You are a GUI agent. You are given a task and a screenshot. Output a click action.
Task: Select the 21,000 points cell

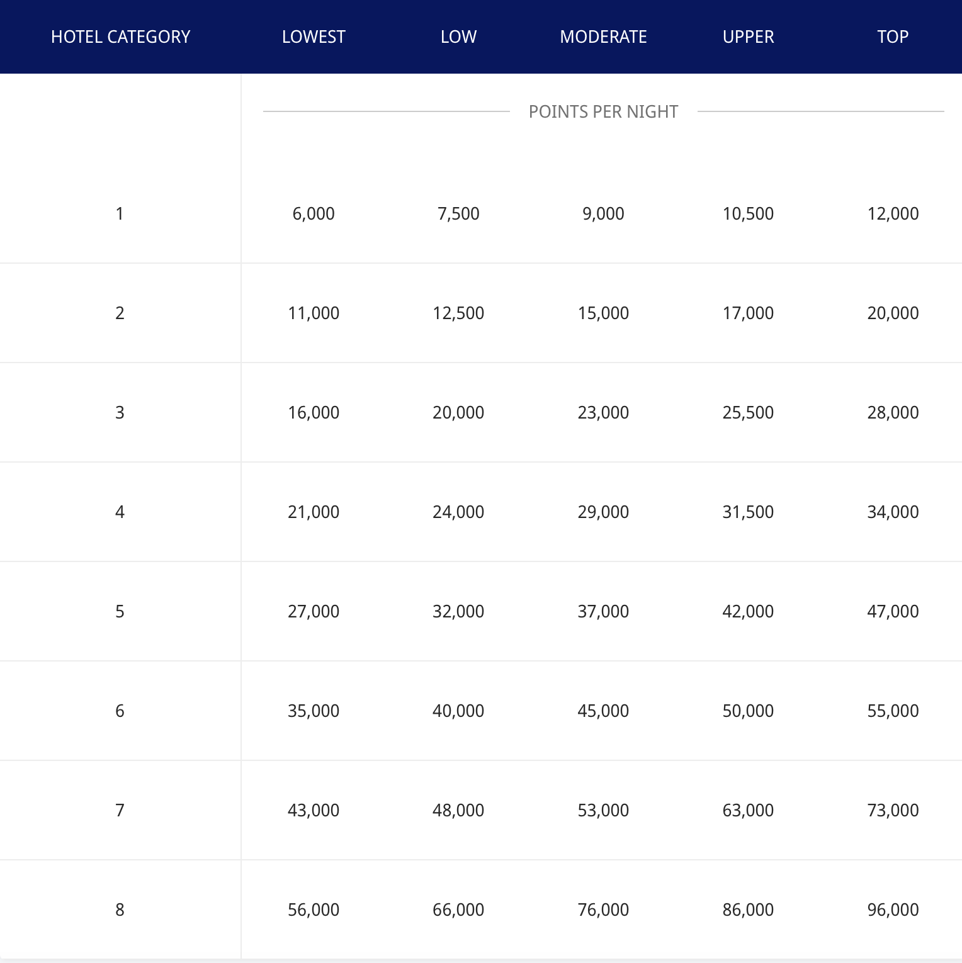(x=314, y=512)
